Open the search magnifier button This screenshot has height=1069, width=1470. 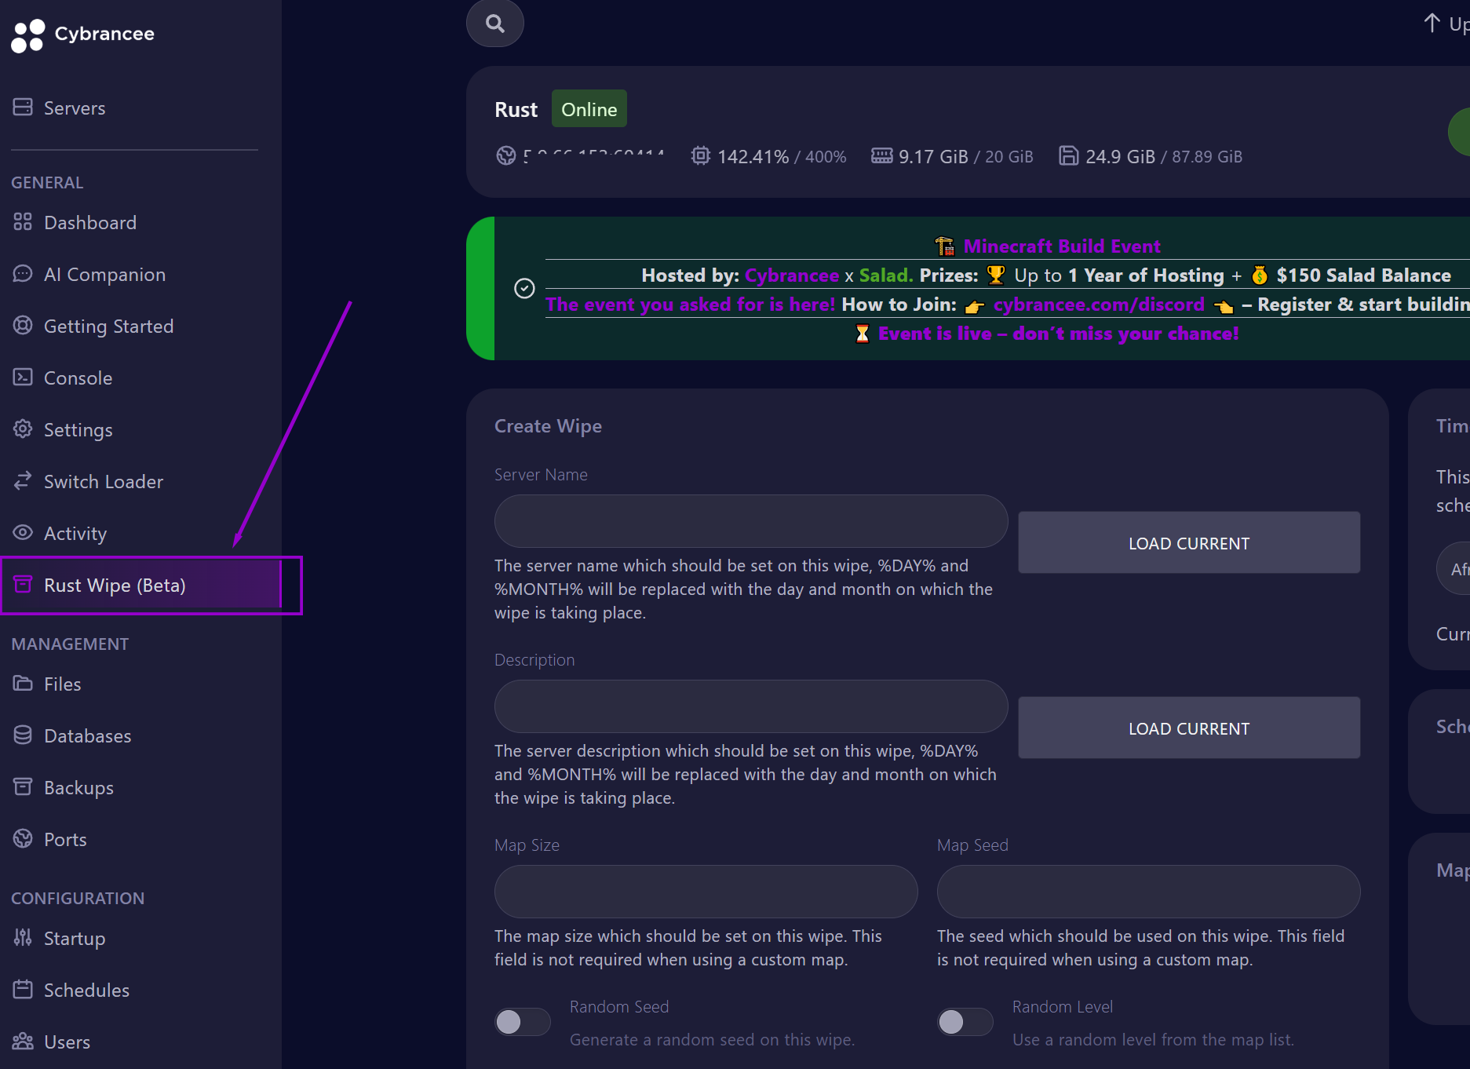[495, 24]
